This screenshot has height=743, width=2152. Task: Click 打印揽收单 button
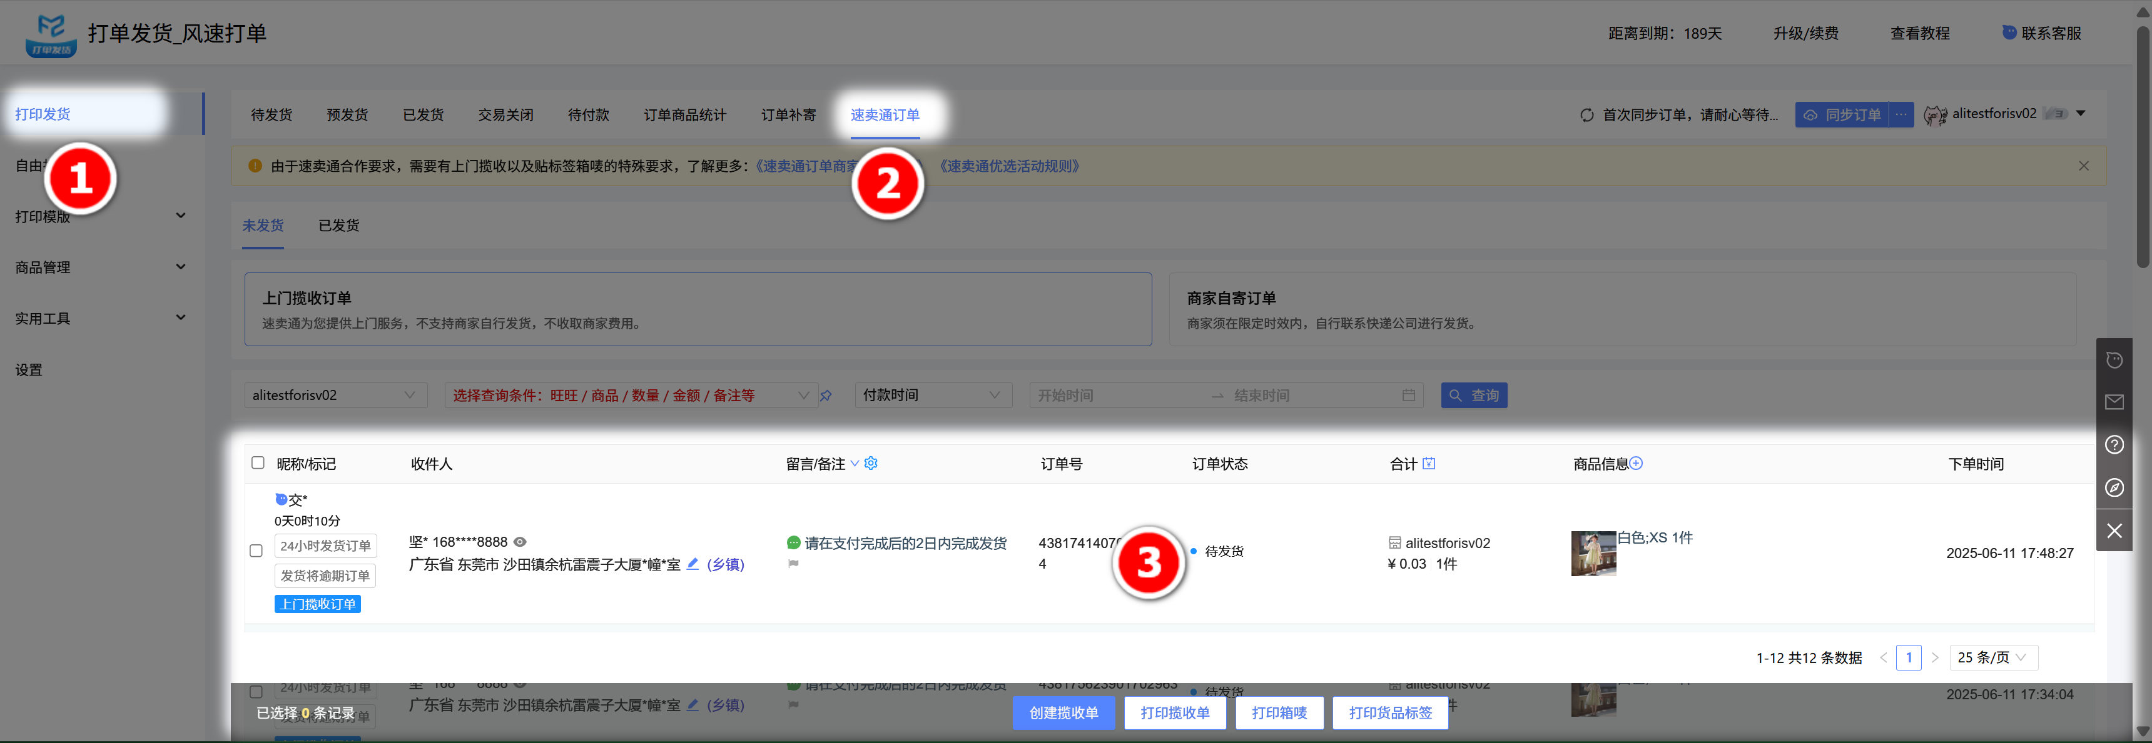(x=1175, y=713)
